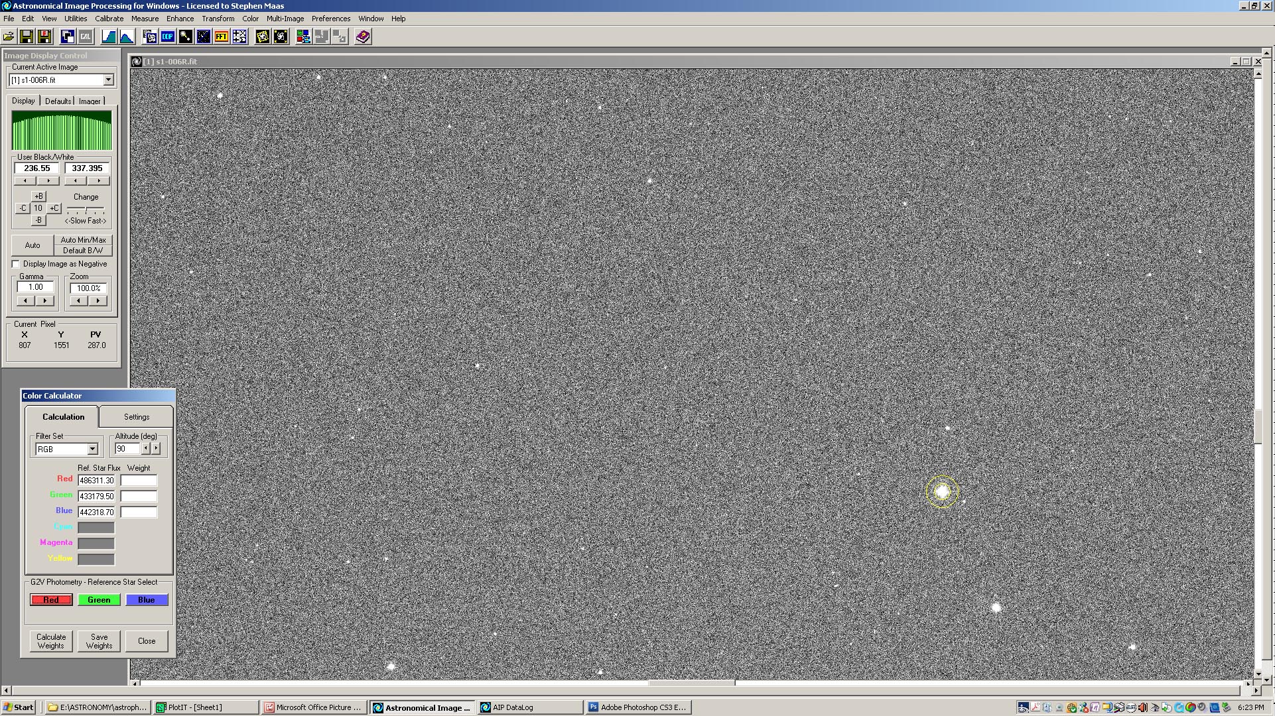This screenshot has height=716, width=1275.
Task: Open the Calibrate menu
Action: point(109,19)
